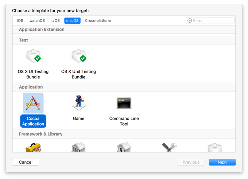Click the Framework & Library section header
This screenshot has height=179, width=248.
124,134
